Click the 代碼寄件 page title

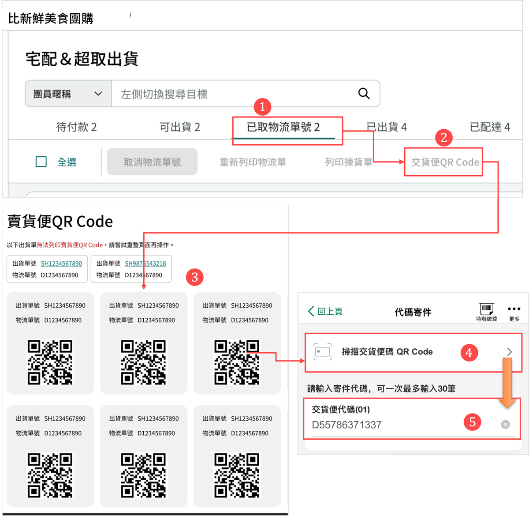413,312
